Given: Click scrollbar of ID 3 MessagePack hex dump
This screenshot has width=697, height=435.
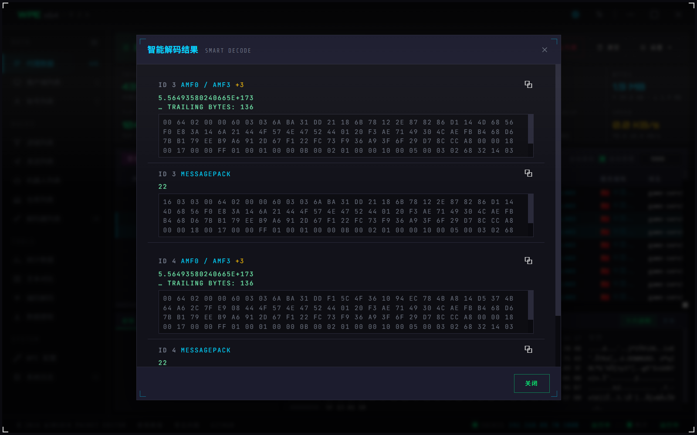Looking at the screenshot, I should pos(531,208).
